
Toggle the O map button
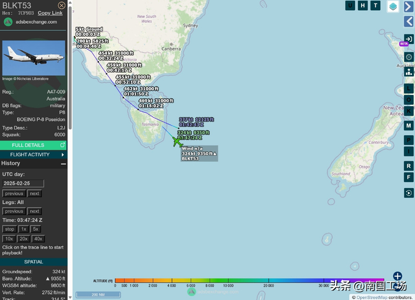[x=408, y=100]
